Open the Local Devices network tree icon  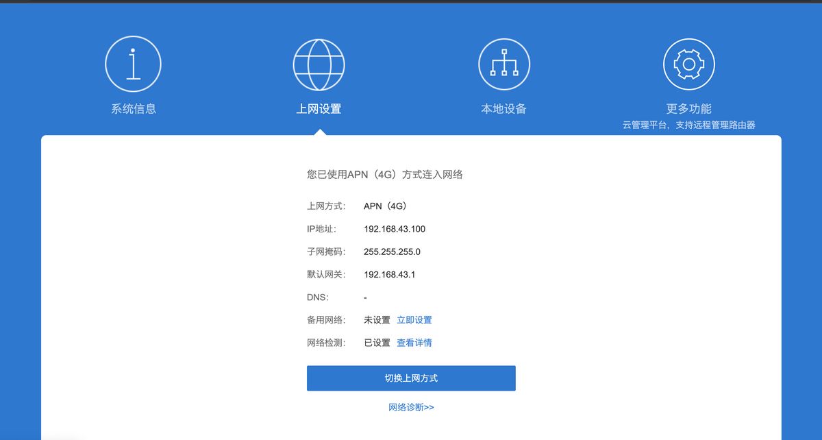(x=503, y=64)
